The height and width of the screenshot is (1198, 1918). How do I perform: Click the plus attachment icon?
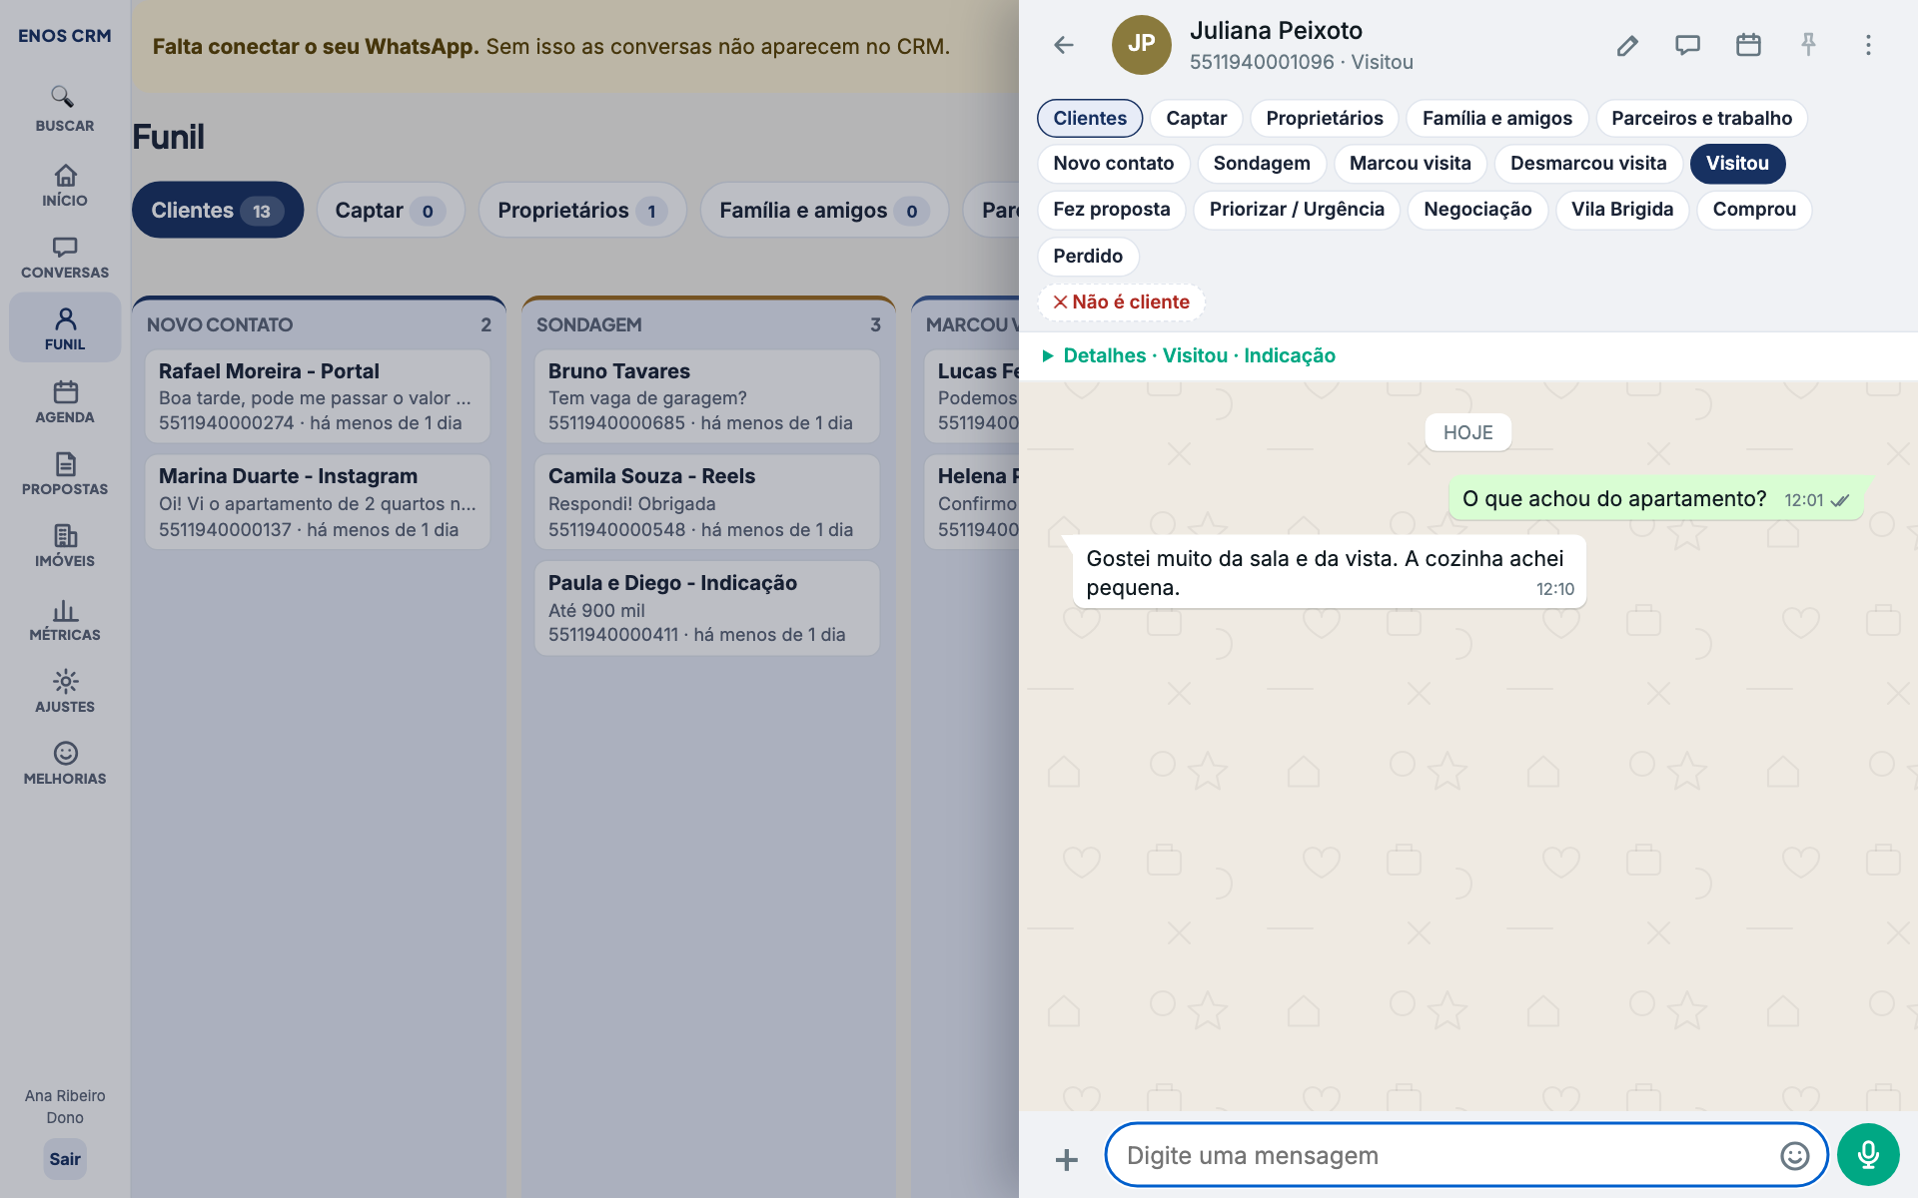[1067, 1159]
